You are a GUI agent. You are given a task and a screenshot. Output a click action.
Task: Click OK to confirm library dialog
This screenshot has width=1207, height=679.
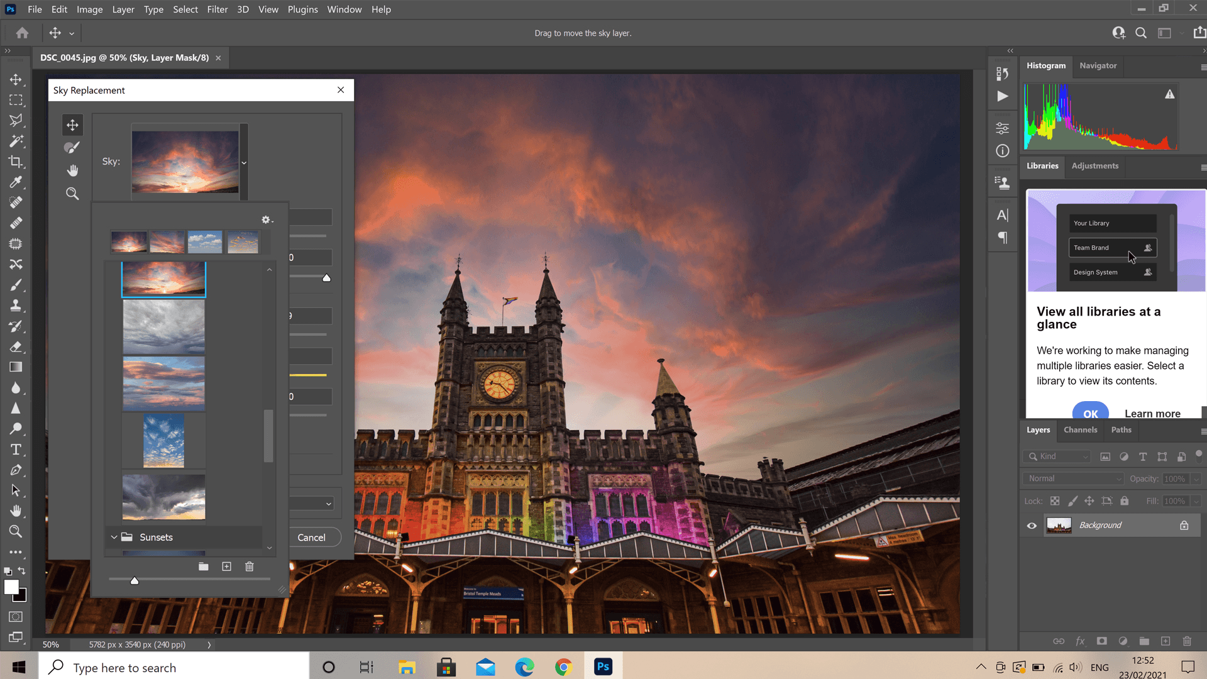click(1090, 413)
